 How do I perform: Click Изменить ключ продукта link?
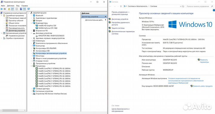coord(202,86)
